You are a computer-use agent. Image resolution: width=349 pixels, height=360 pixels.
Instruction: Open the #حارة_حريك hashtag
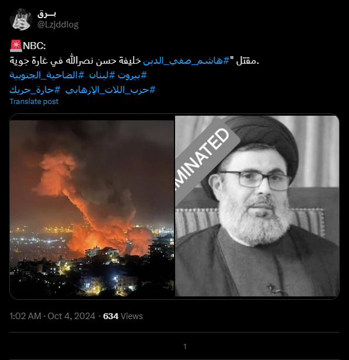coord(35,90)
